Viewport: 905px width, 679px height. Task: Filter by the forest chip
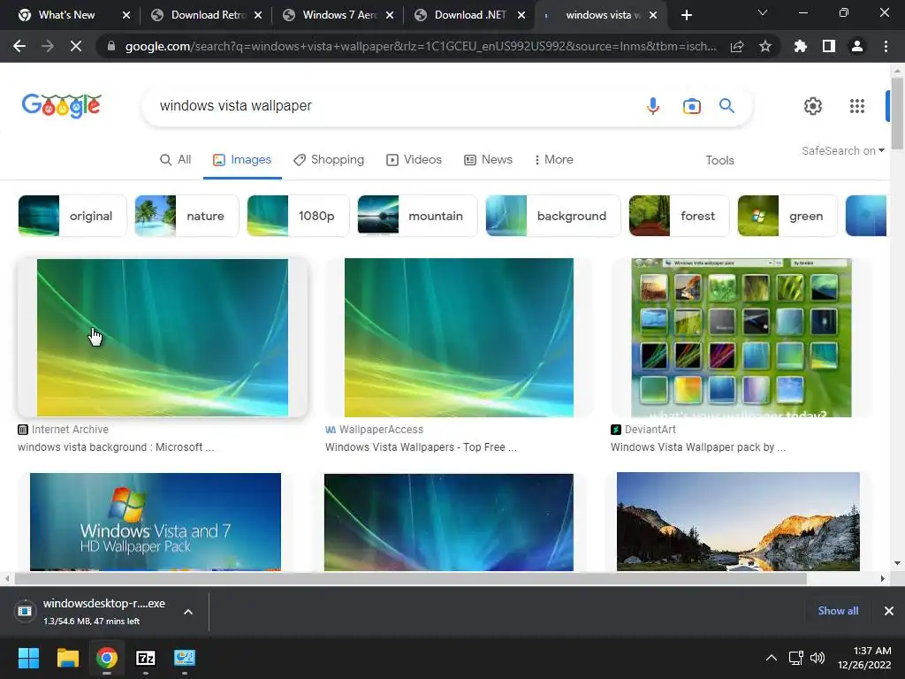[x=679, y=216]
